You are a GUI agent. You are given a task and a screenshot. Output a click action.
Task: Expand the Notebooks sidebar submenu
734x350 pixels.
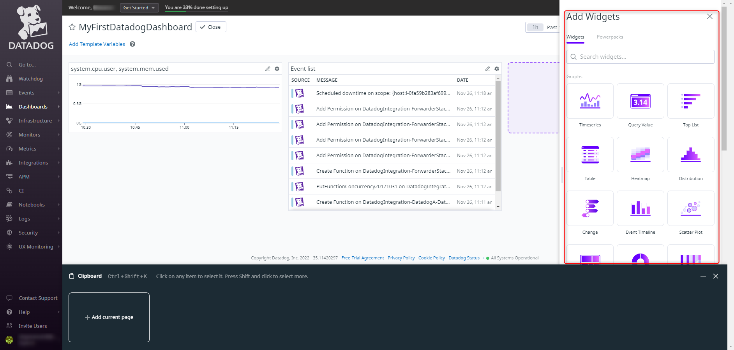tap(59, 205)
